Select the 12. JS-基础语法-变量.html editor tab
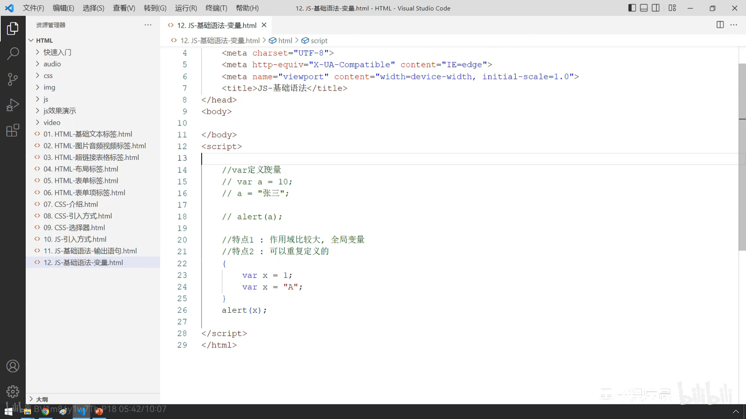The width and height of the screenshot is (746, 419). (x=216, y=25)
